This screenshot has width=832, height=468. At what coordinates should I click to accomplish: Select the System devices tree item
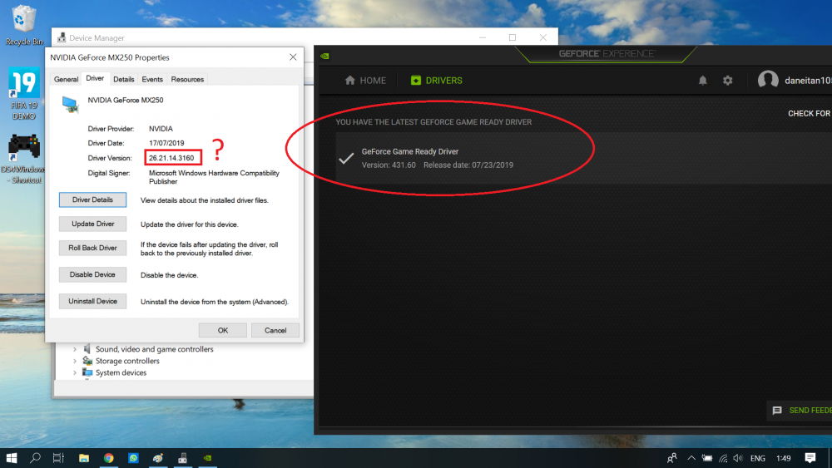pyautogui.click(x=121, y=372)
